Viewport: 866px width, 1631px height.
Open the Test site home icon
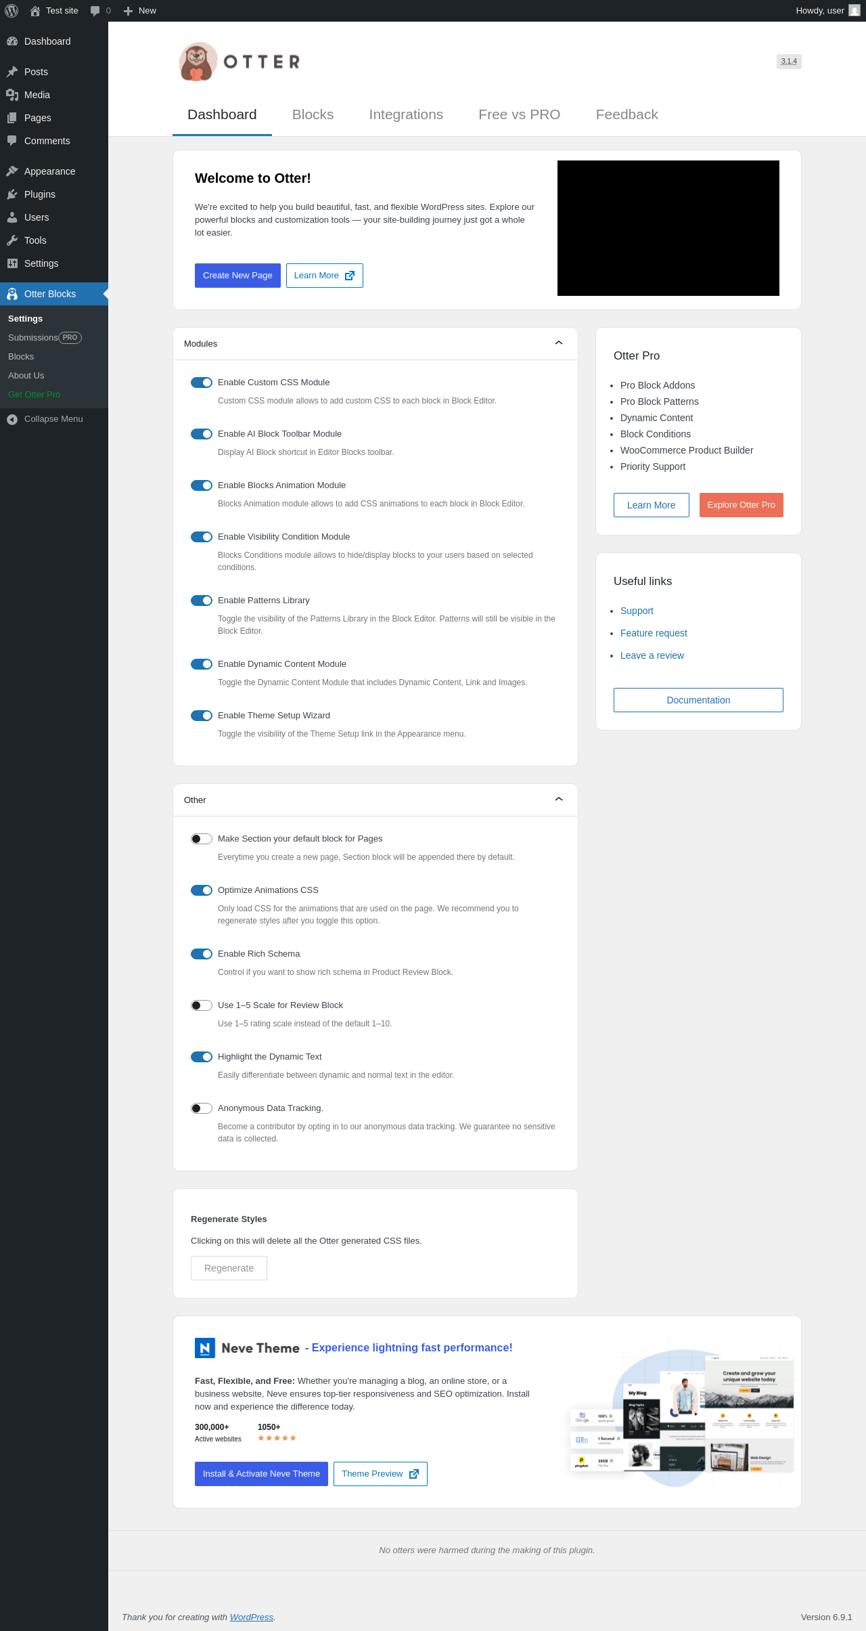point(35,11)
